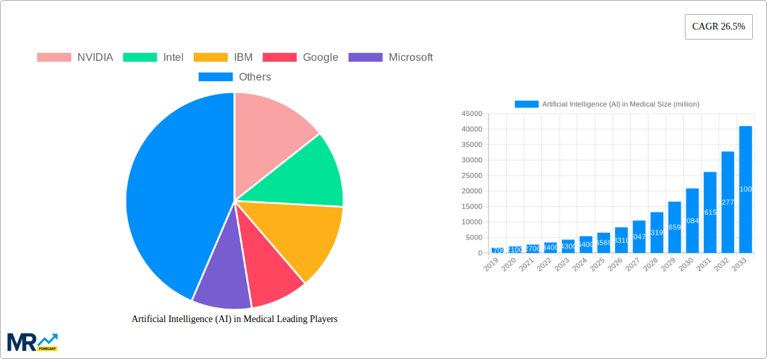Click the MR Forecast logo icon

click(32, 342)
